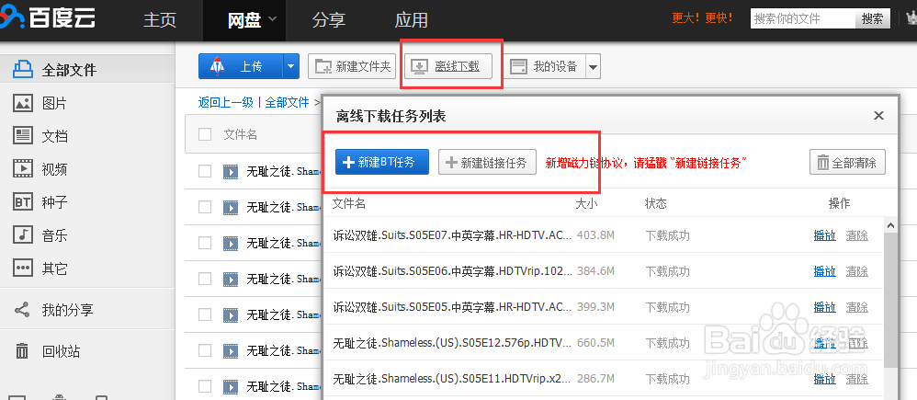Expand the 我的设备 dropdown arrow

click(593, 66)
